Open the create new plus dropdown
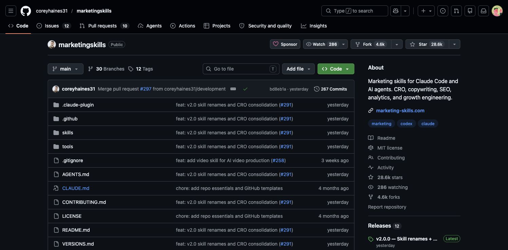 point(426,11)
